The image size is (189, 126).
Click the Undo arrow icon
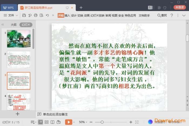point(48,16)
